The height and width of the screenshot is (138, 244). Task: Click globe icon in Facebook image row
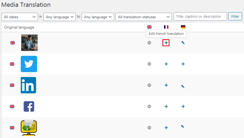point(149,106)
